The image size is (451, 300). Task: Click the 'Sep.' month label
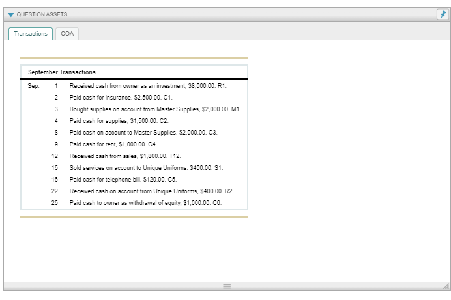[x=33, y=86]
